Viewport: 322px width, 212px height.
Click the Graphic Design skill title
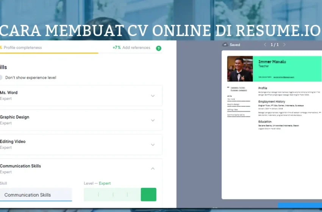click(14, 117)
